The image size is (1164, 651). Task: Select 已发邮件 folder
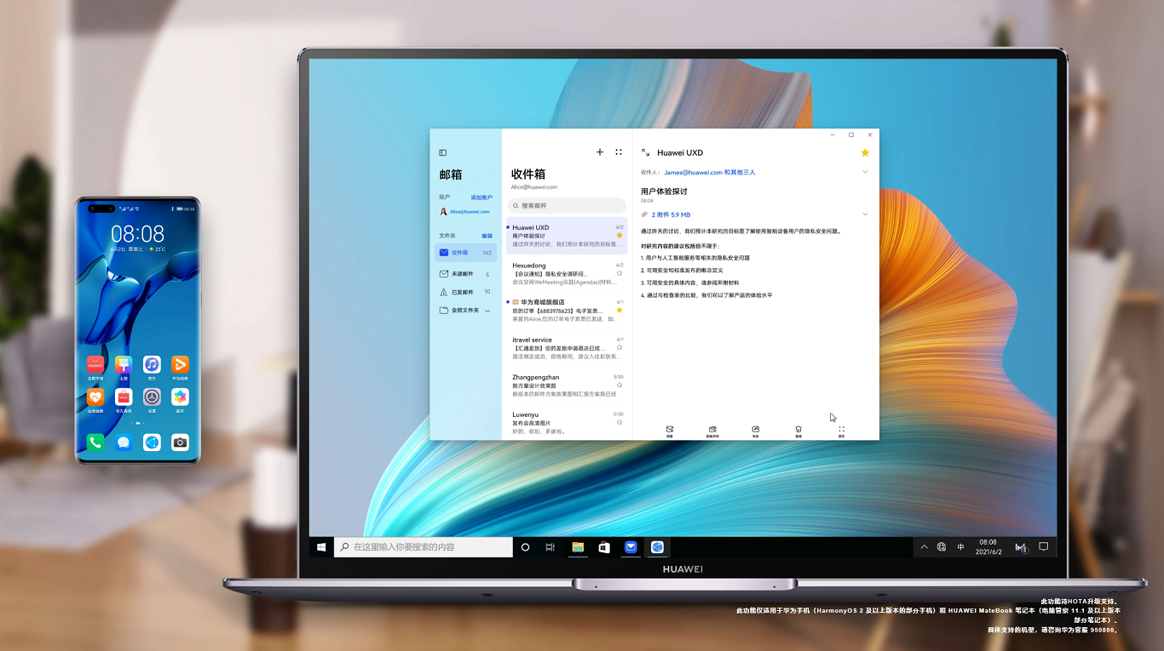(x=464, y=292)
